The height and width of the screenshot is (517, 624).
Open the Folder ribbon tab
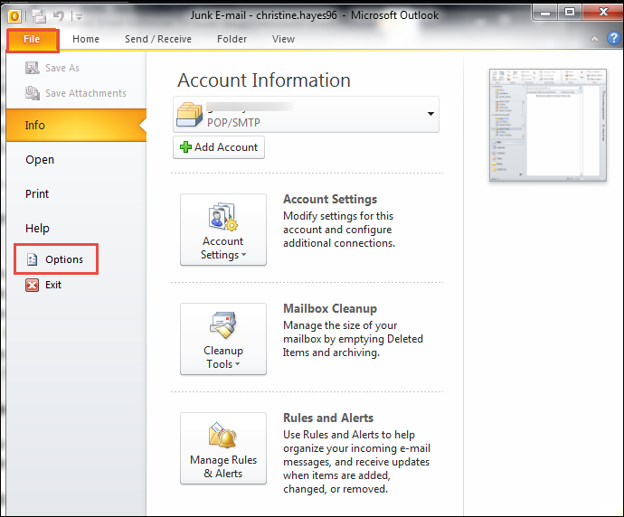coord(232,39)
